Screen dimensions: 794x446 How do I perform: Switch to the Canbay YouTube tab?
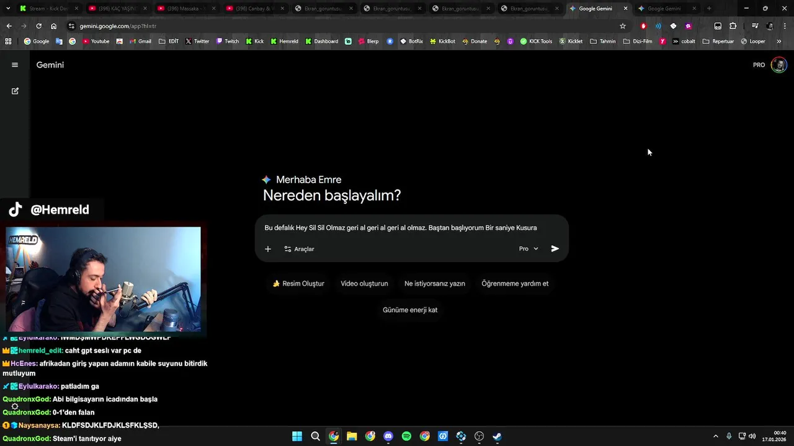(254, 9)
